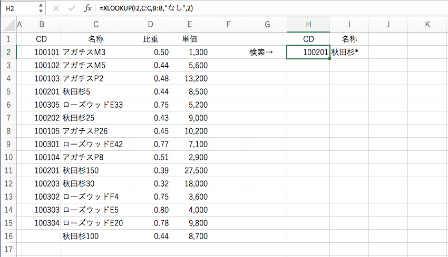Select cell with price 27,500
The height and width of the screenshot is (257, 448).
coord(189,170)
